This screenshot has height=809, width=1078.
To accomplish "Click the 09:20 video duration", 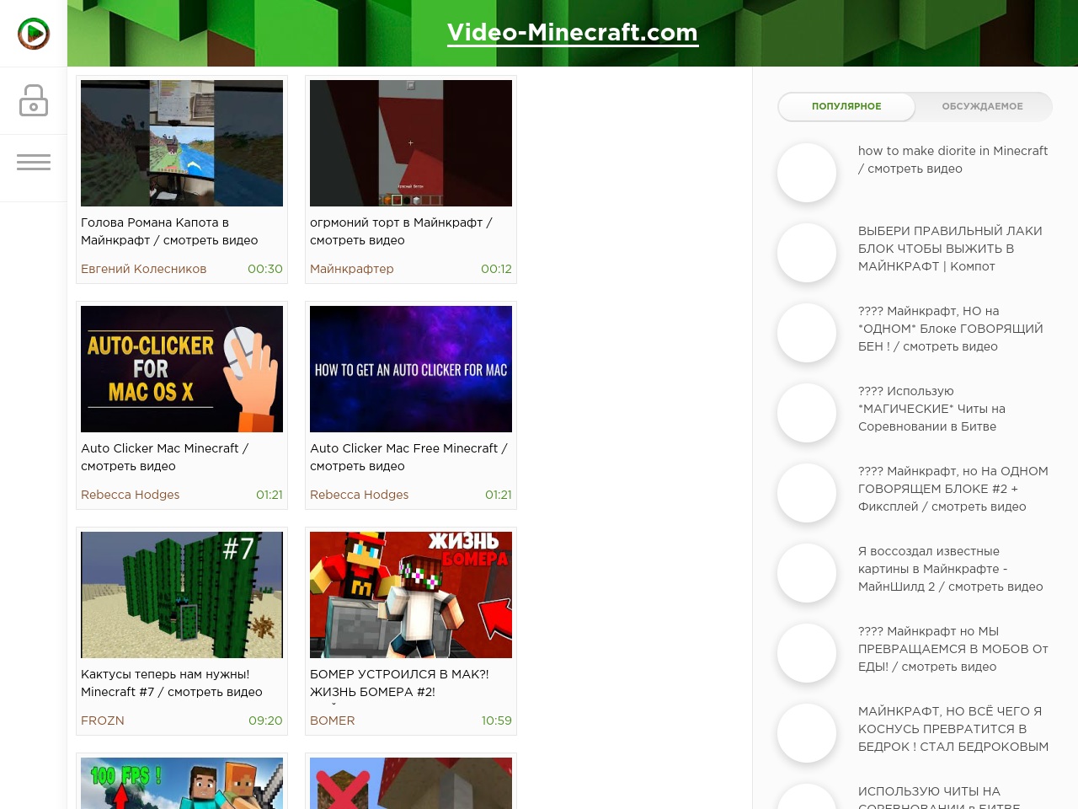I will (x=265, y=721).
